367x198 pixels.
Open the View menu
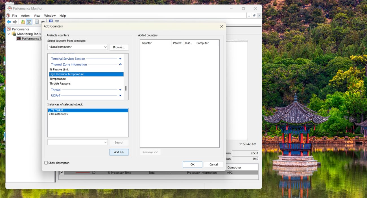[37, 16]
